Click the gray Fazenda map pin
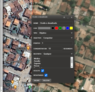The image size is (95, 92). click(25, 86)
